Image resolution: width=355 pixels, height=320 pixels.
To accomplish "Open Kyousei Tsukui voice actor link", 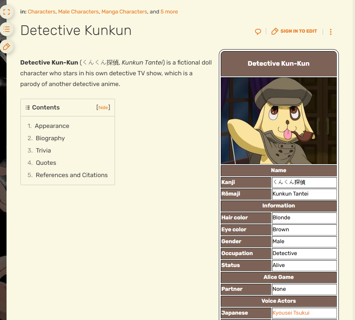I will 291,313.
